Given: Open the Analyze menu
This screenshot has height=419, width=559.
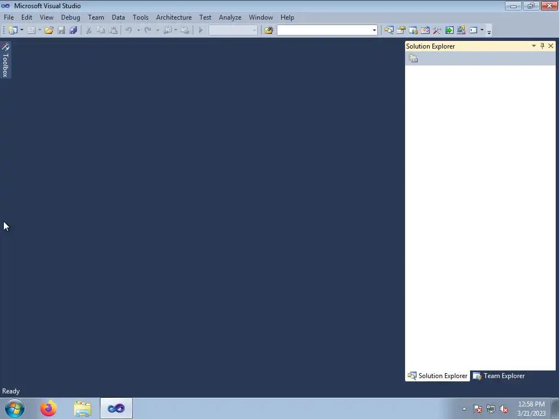Looking at the screenshot, I should (230, 17).
